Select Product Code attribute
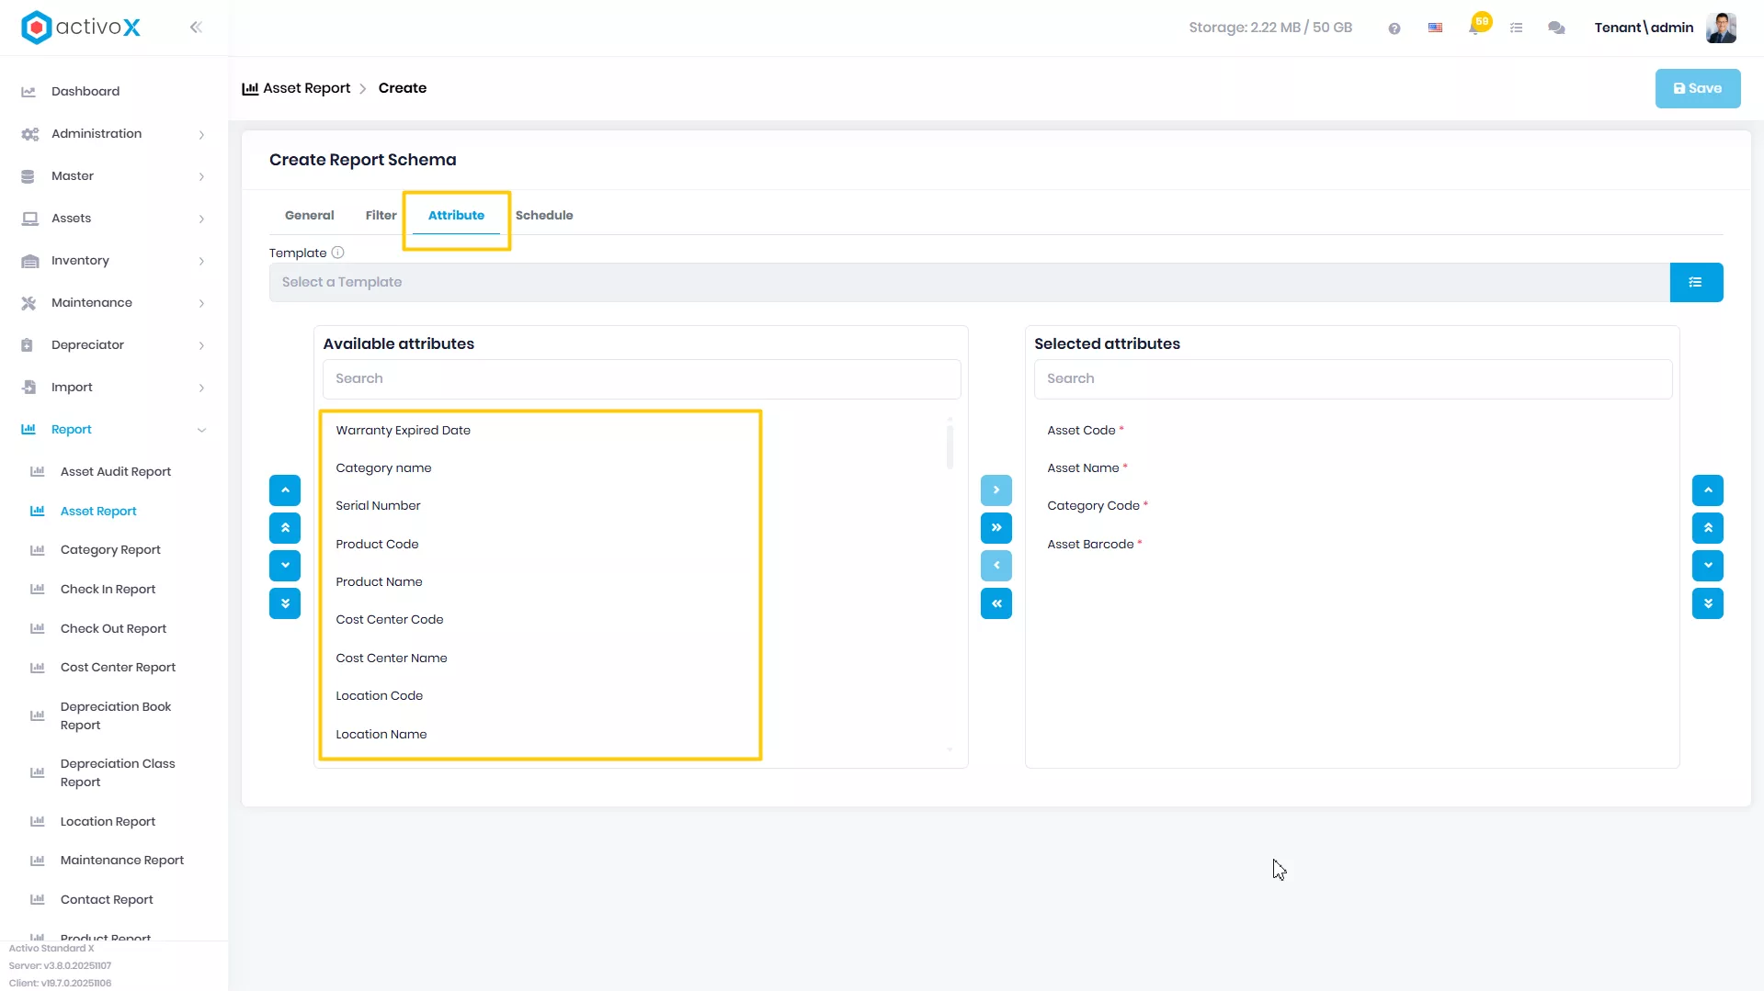The height and width of the screenshot is (991, 1764). coord(377,545)
